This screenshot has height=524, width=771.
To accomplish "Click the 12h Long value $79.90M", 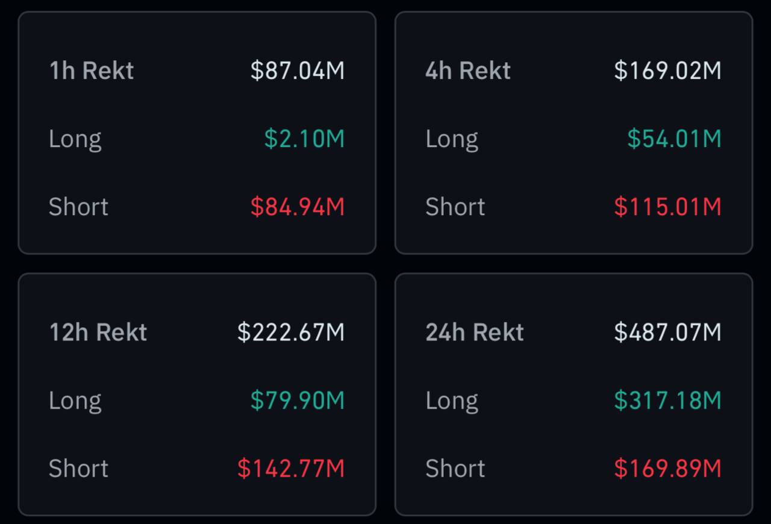I will (x=298, y=401).
